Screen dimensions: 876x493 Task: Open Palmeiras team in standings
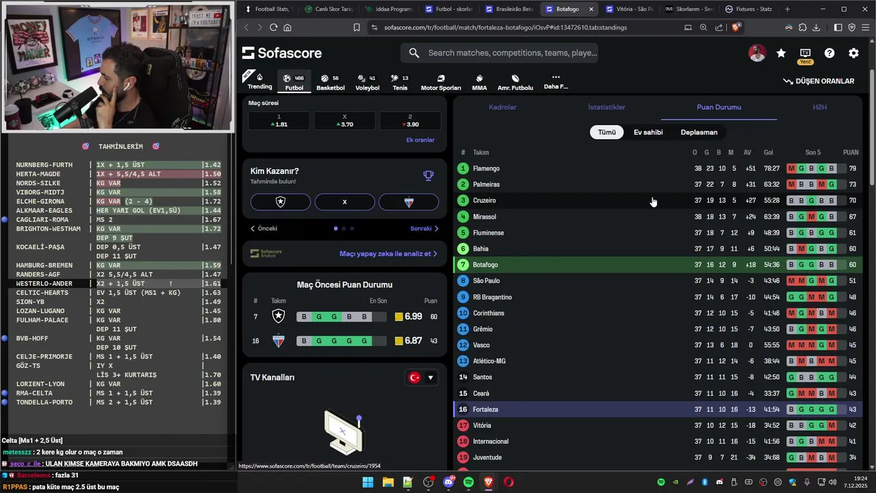tap(486, 184)
